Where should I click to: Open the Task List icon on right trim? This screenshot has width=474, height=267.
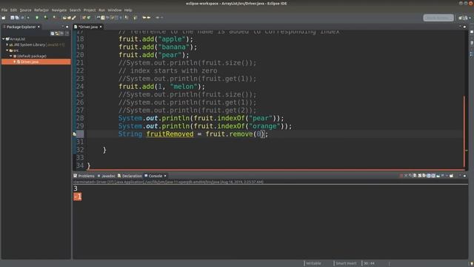[472, 43]
